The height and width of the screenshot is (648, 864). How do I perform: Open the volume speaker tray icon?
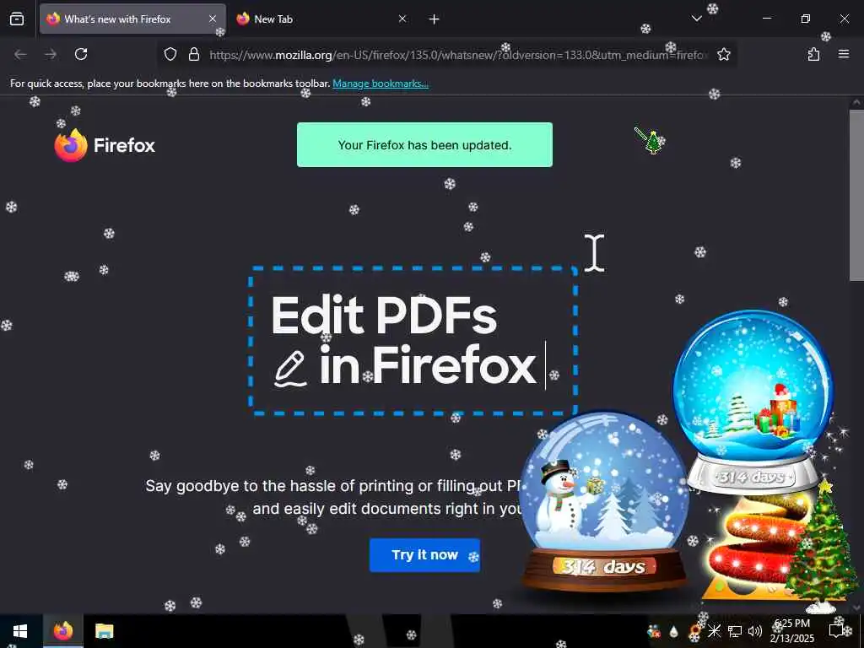755,631
